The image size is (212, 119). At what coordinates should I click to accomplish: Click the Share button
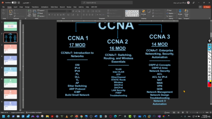point(207,7)
